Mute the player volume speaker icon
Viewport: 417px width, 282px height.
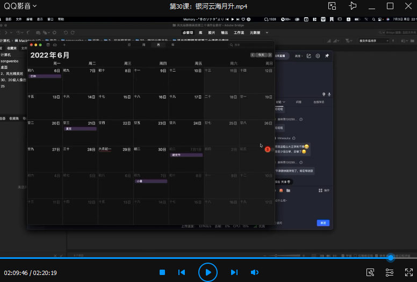point(255,272)
